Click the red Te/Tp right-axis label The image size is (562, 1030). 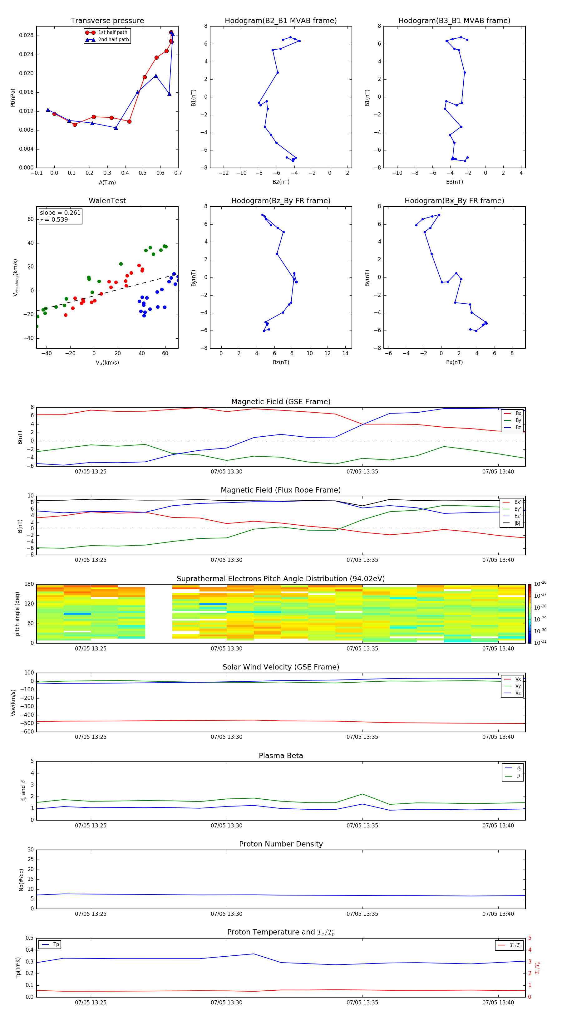537,968
